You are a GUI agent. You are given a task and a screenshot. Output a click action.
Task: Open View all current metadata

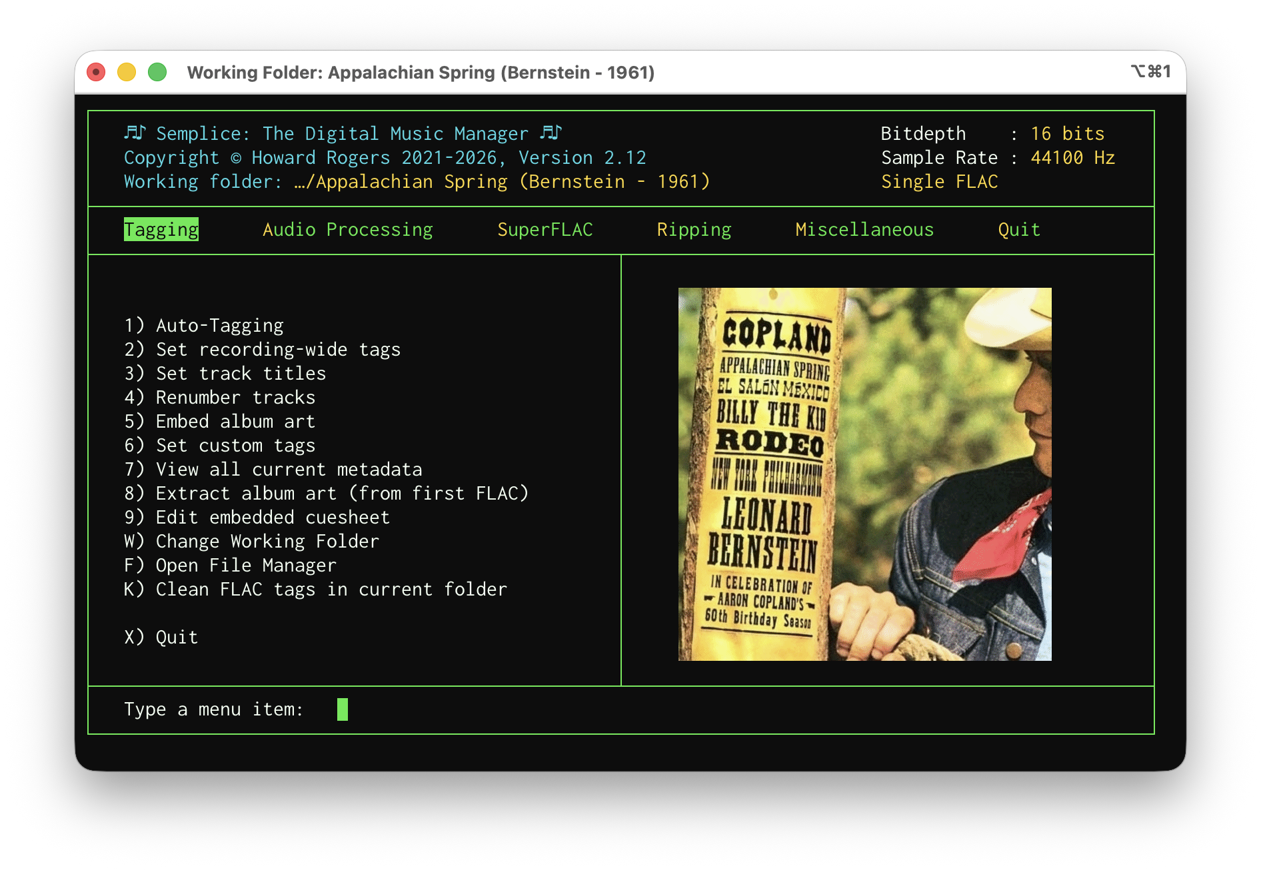tap(273, 470)
